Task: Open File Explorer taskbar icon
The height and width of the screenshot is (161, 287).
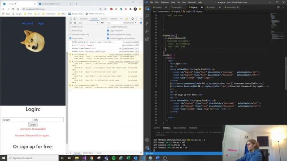Action: coord(77,158)
